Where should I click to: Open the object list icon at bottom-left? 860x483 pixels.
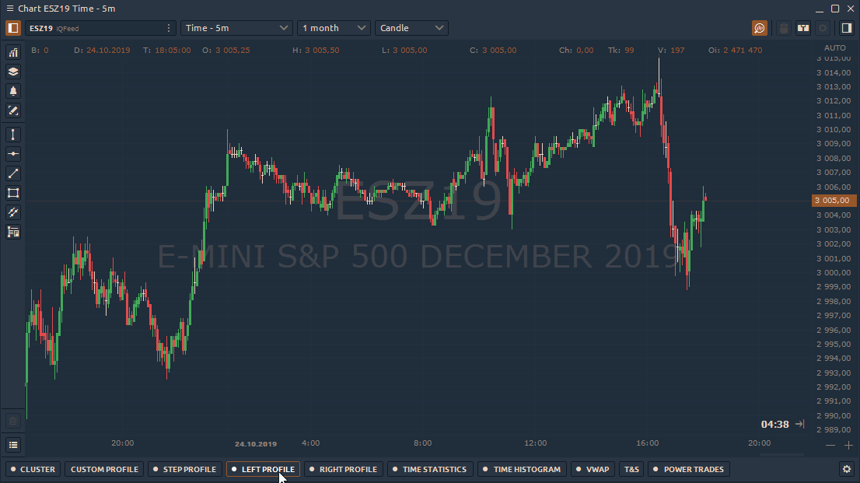[13, 445]
